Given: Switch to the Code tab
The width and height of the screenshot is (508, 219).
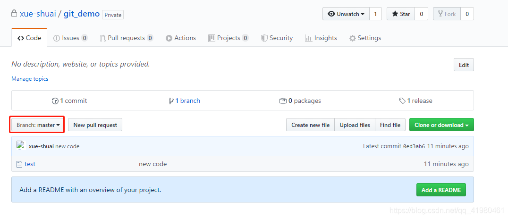Looking at the screenshot, I should (29, 38).
